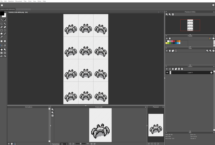Delete the selected palette color with trash icon

coord(170,39)
